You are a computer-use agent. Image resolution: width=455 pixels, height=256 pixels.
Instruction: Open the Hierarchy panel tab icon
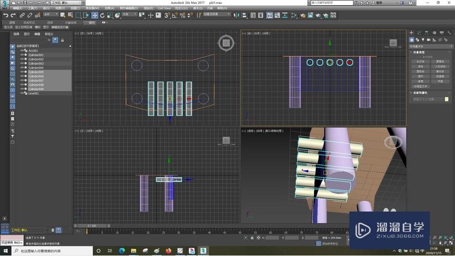(426, 33)
